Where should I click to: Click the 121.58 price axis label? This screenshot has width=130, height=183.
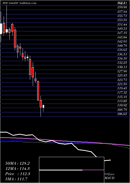pos(122,84)
